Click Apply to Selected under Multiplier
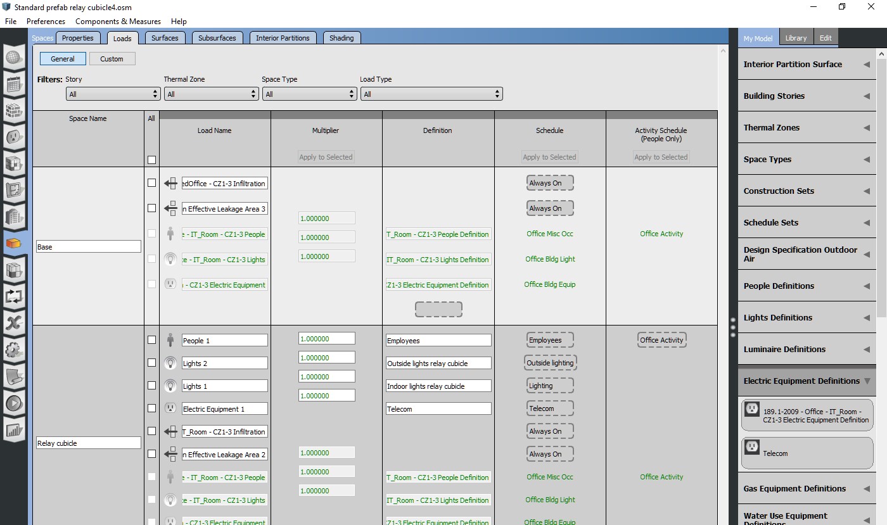Viewport: 887px width, 525px height. pos(326,157)
